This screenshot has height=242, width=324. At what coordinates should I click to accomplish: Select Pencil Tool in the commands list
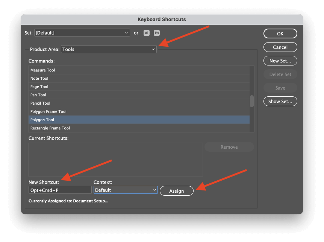139,103
